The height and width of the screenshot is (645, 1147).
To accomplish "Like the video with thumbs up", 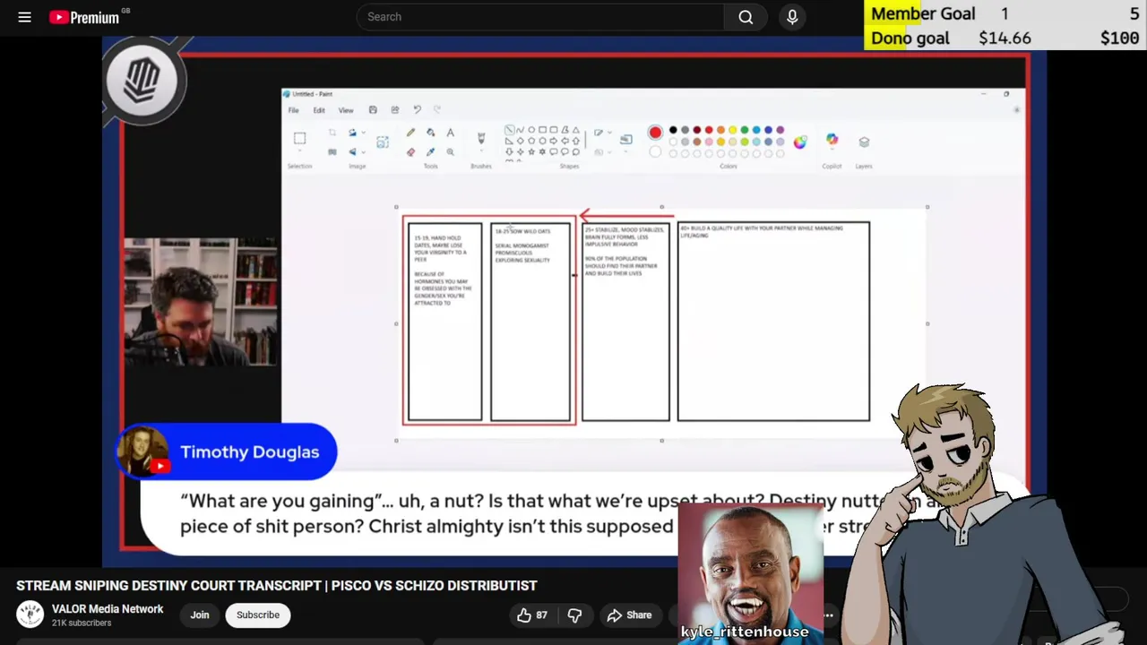I will point(531,615).
